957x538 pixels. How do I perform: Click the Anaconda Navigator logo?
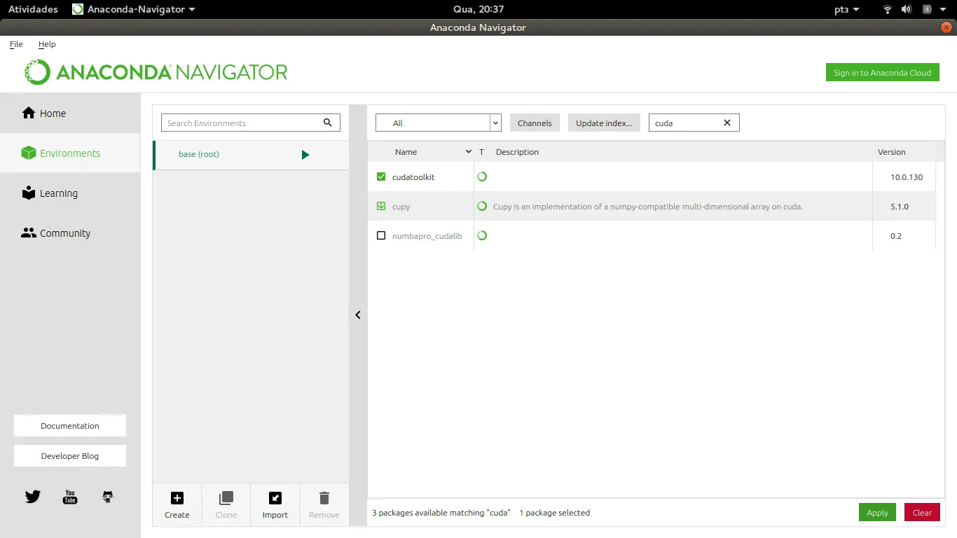pos(156,72)
